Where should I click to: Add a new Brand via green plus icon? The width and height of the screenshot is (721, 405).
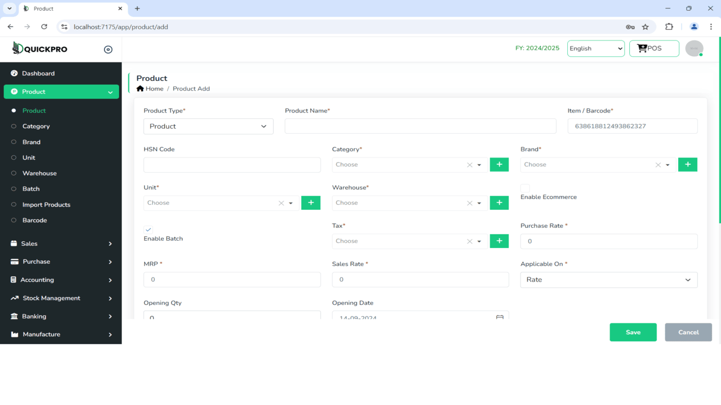[x=687, y=164]
